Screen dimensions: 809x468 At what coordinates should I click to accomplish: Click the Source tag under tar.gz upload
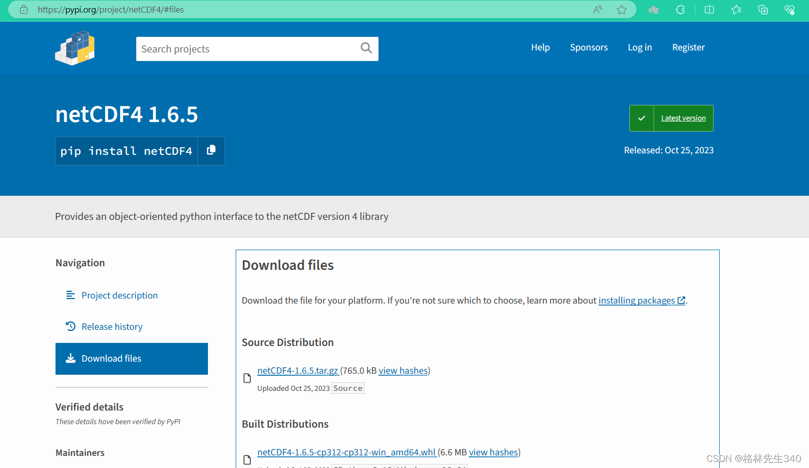(x=348, y=388)
